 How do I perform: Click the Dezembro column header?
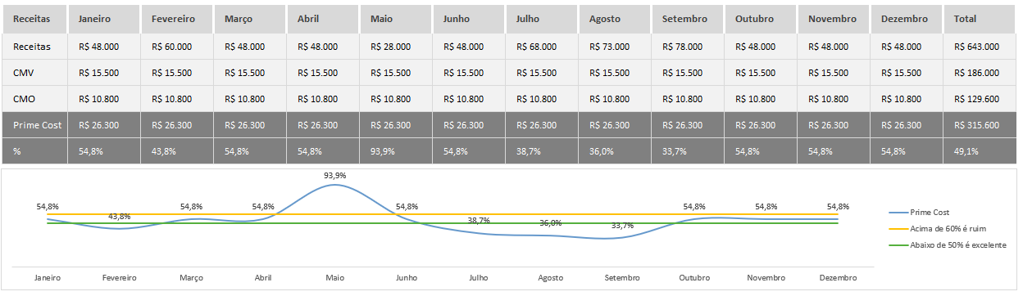tap(907, 18)
